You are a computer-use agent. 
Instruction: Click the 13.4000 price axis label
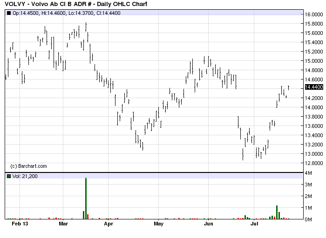tap(314, 135)
